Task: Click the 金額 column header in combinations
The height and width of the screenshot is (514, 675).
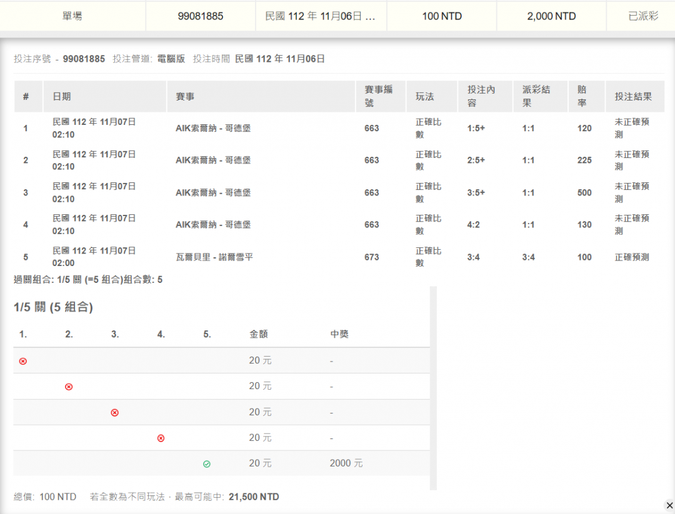Action: click(x=258, y=334)
